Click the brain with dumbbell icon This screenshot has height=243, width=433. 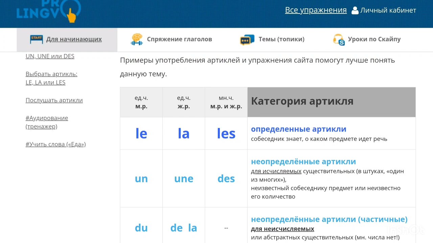[x=137, y=39]
